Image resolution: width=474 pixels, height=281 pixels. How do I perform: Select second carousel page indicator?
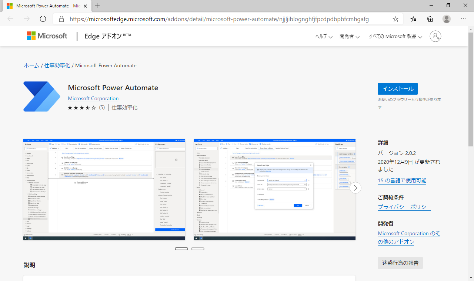tap(198, 249)
